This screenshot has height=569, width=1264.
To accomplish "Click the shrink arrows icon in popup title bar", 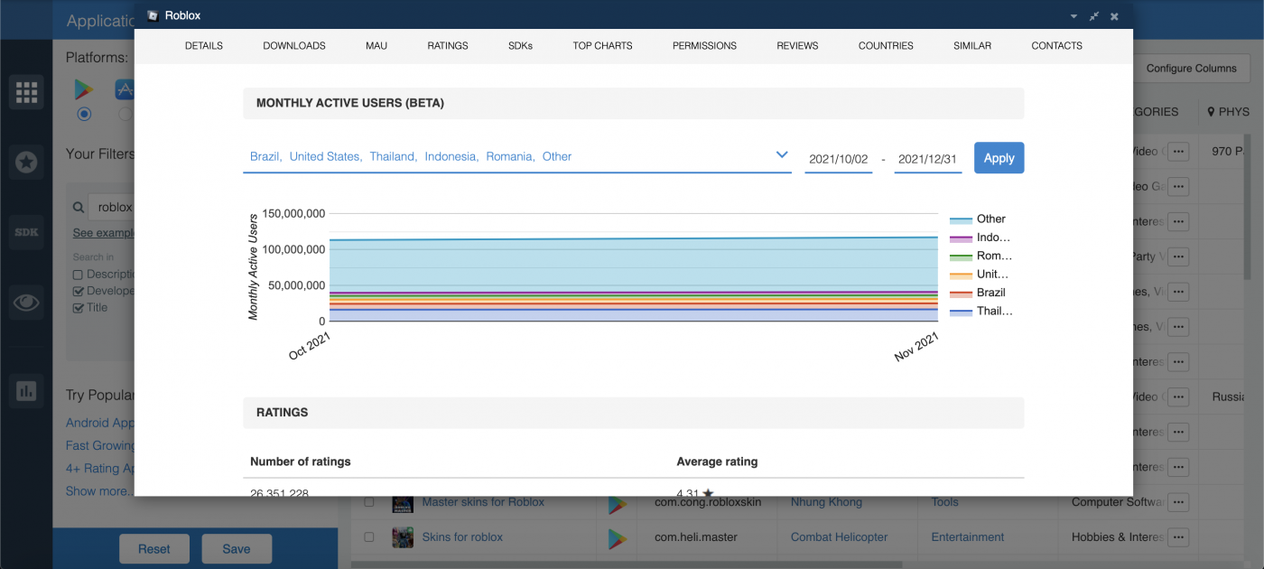I will (1094, 16).
